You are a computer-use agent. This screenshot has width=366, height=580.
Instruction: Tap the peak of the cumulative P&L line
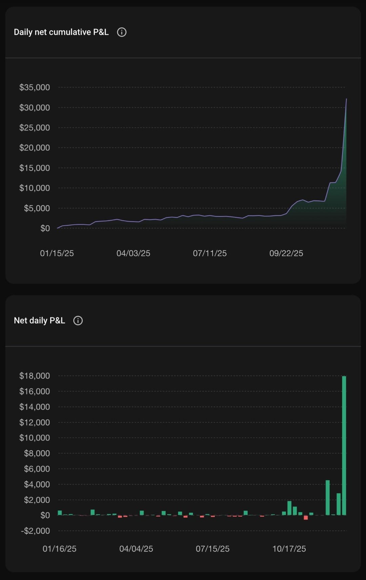[x=346, y=99]
